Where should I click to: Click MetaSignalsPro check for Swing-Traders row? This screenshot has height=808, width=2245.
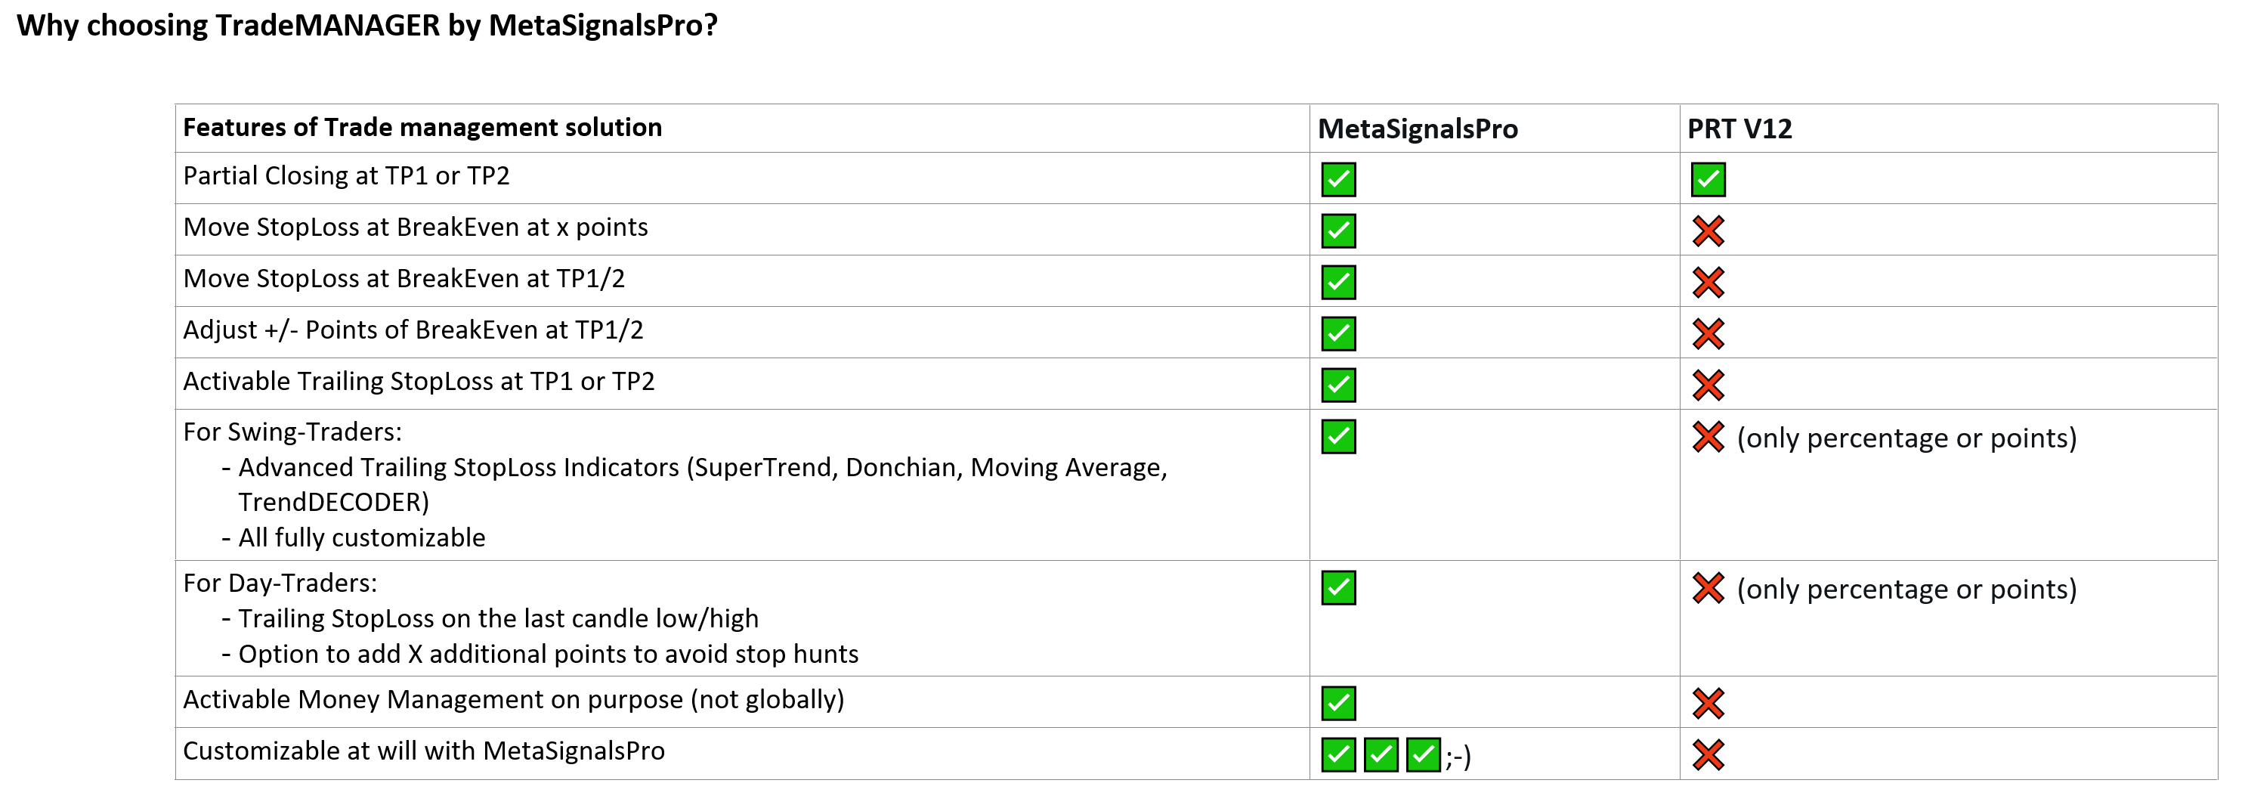point(1337,437)
